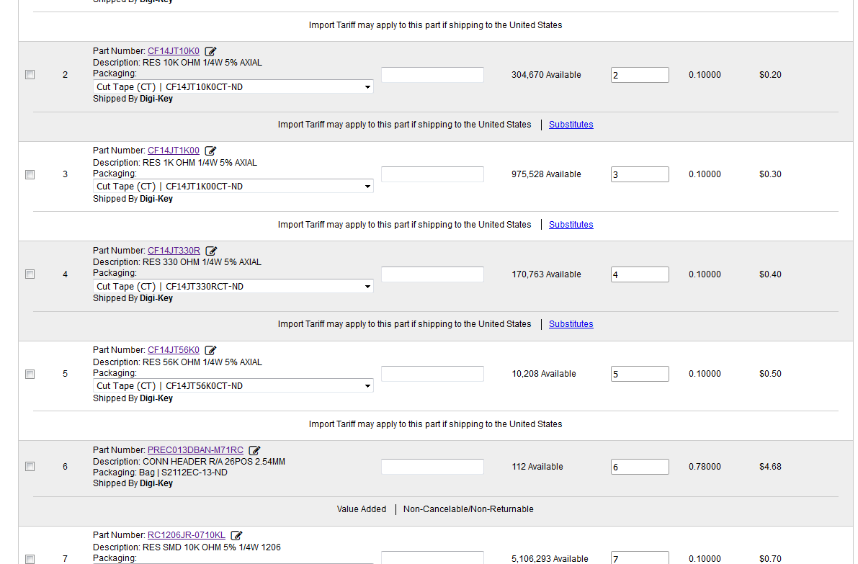
Task: Click edit icon next to PREC013DBAN-M71RC
Action: 254,450
